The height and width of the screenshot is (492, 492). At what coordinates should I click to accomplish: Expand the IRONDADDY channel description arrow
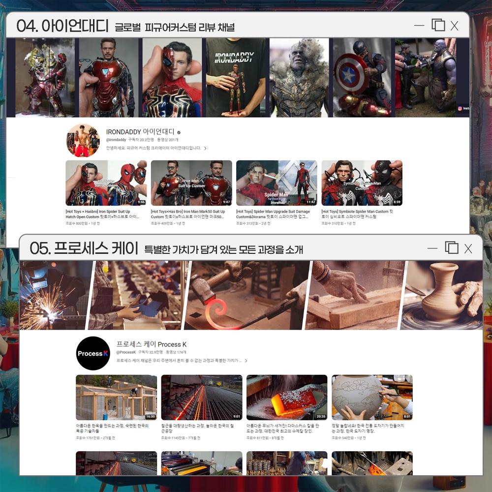205,149
